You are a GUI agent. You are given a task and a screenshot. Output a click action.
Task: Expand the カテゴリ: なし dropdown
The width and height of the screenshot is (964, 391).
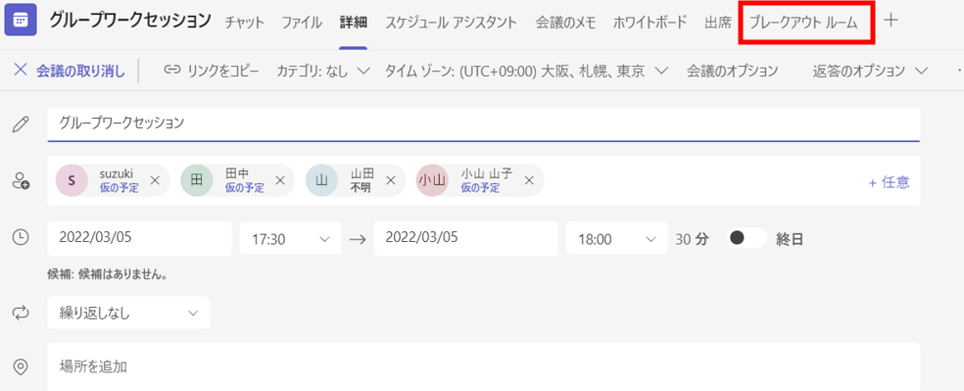pyautogui.click(x=323, y=71)
